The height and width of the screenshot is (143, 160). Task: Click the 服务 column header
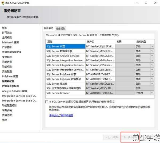coord(66,42)
